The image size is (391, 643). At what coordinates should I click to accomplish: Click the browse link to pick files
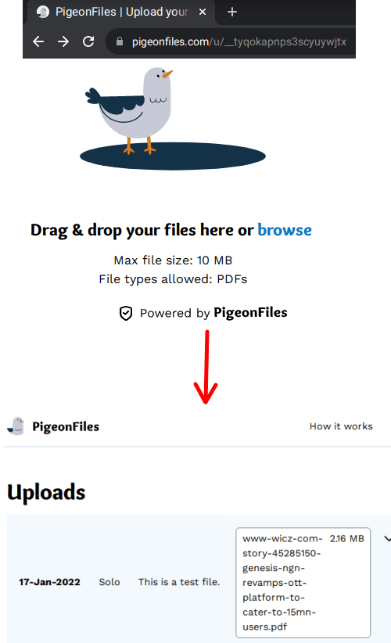coord(285,230)
